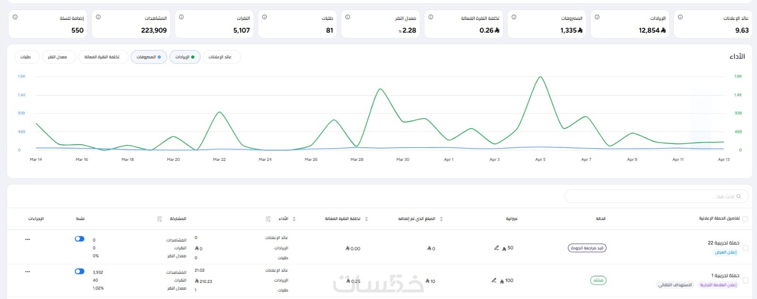
Task: Click the قيد مراجعة الجودة status badge
Action: 587,248
